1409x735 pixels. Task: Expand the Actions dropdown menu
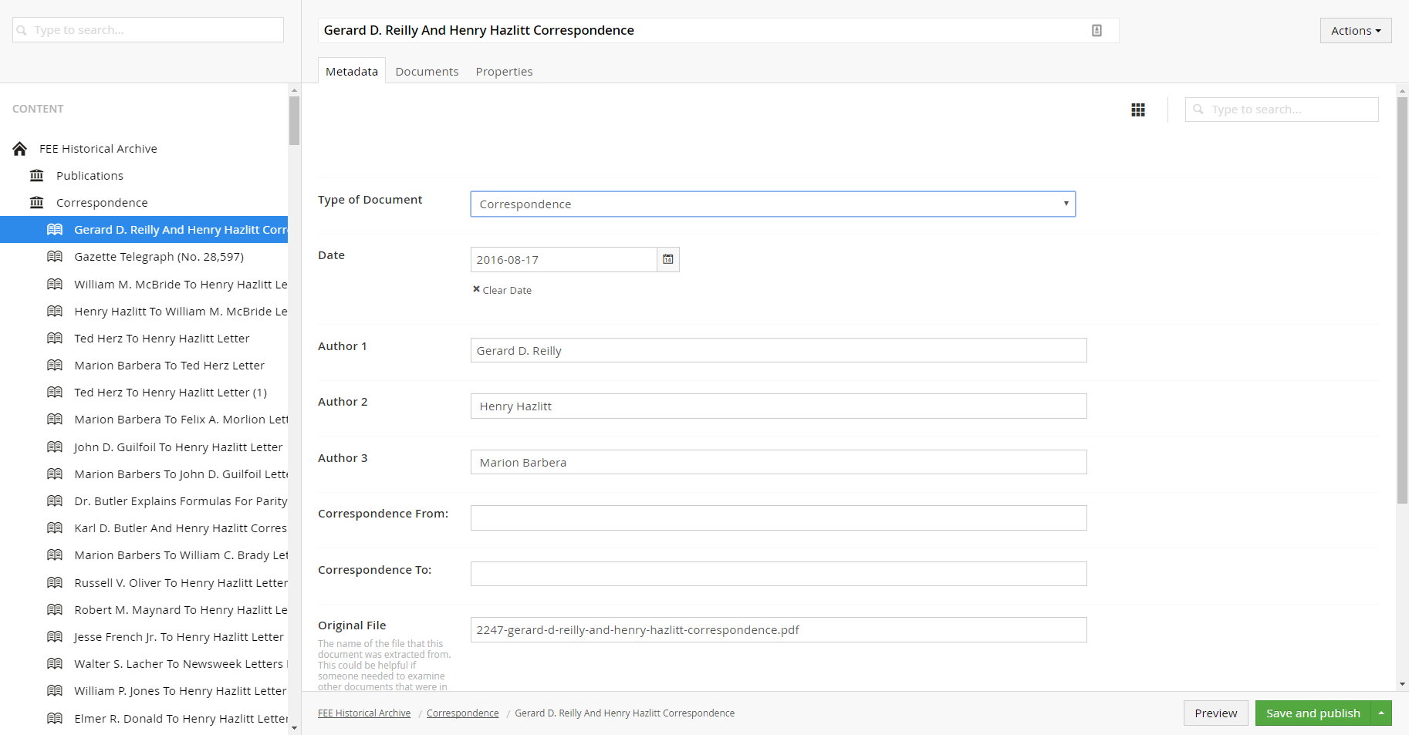coord(1355,31)
